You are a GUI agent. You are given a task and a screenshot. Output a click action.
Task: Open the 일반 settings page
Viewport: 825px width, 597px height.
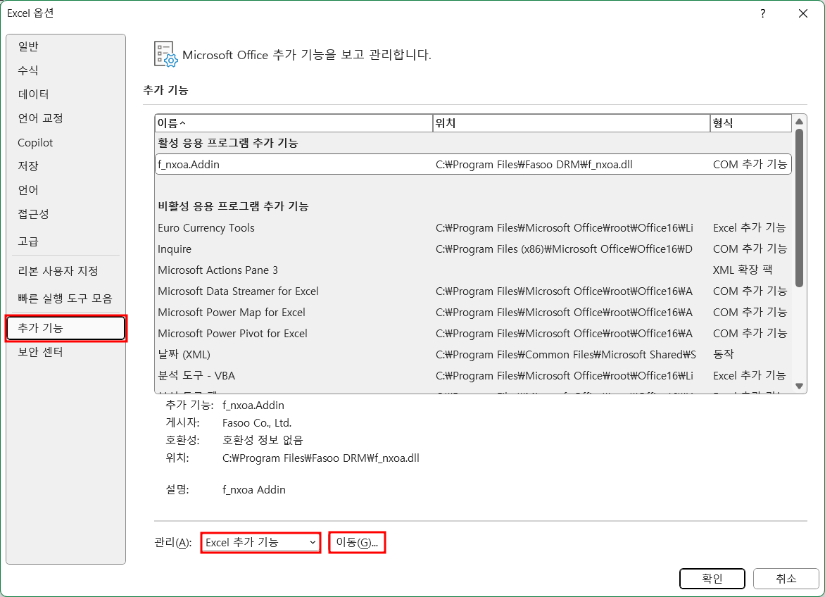(x=29, y=46)
